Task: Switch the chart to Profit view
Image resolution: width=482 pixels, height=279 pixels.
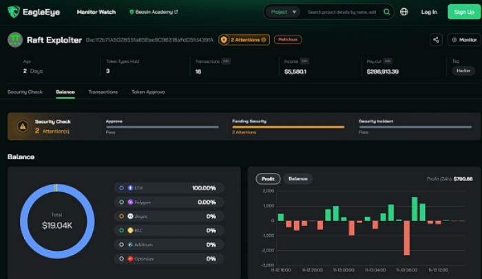Action: [268, 178]
